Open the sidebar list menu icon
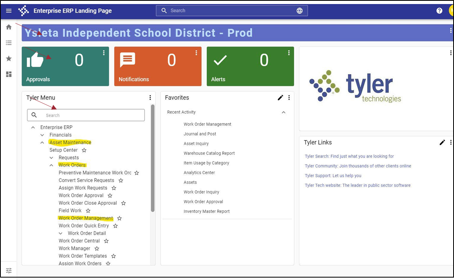 click(x=9, y=43)
